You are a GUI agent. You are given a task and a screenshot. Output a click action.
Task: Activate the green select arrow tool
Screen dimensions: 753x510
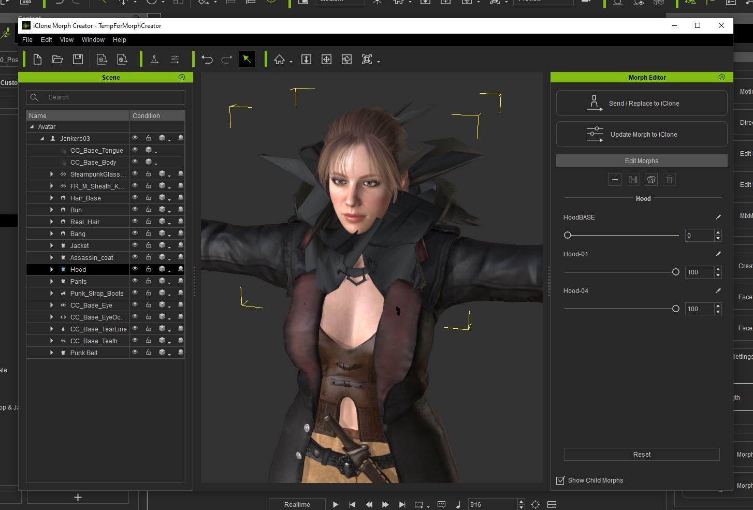247,60
